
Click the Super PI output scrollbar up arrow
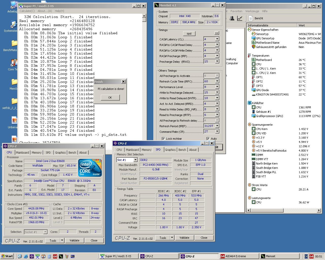(x=144, y=16)
